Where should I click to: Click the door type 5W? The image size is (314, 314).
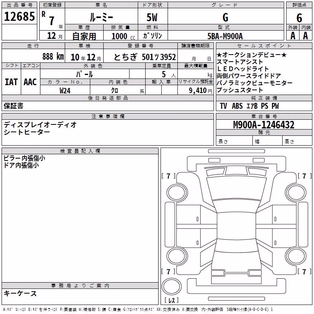pyautogui.click(x=152, y=17)
